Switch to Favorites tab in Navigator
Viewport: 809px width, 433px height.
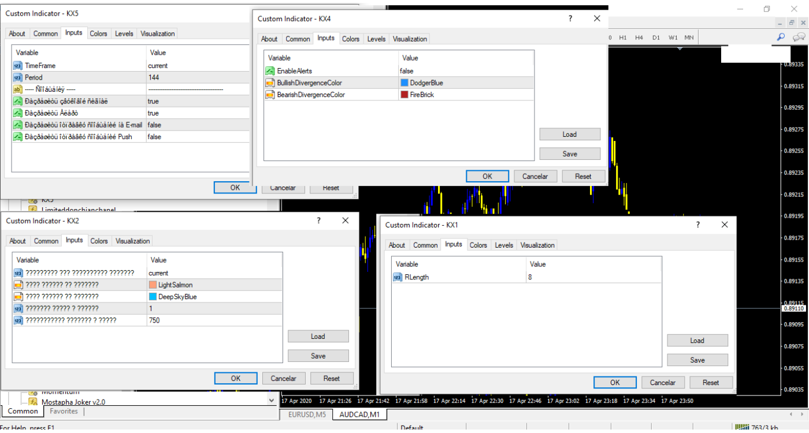[64, 412]
